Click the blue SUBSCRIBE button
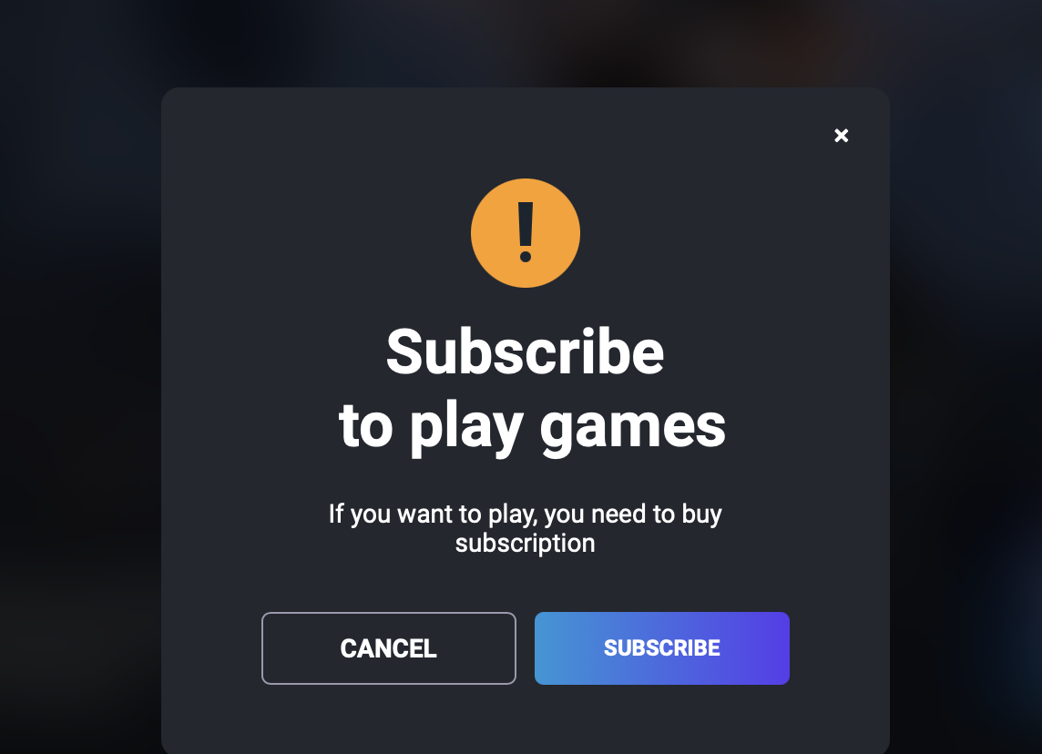1042x754 pixels. point(662,648)
